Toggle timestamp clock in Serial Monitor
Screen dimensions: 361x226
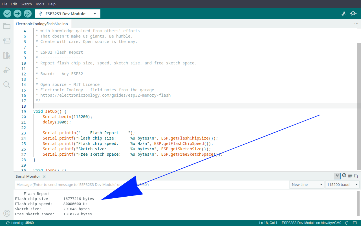(x=344, y=175)
